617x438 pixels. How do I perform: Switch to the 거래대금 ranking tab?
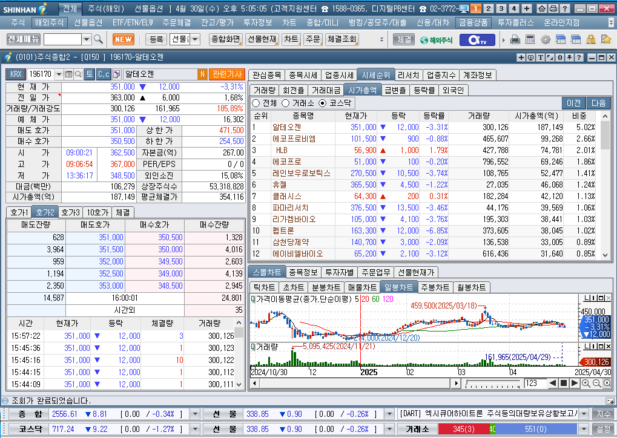[x=326, y=90]
